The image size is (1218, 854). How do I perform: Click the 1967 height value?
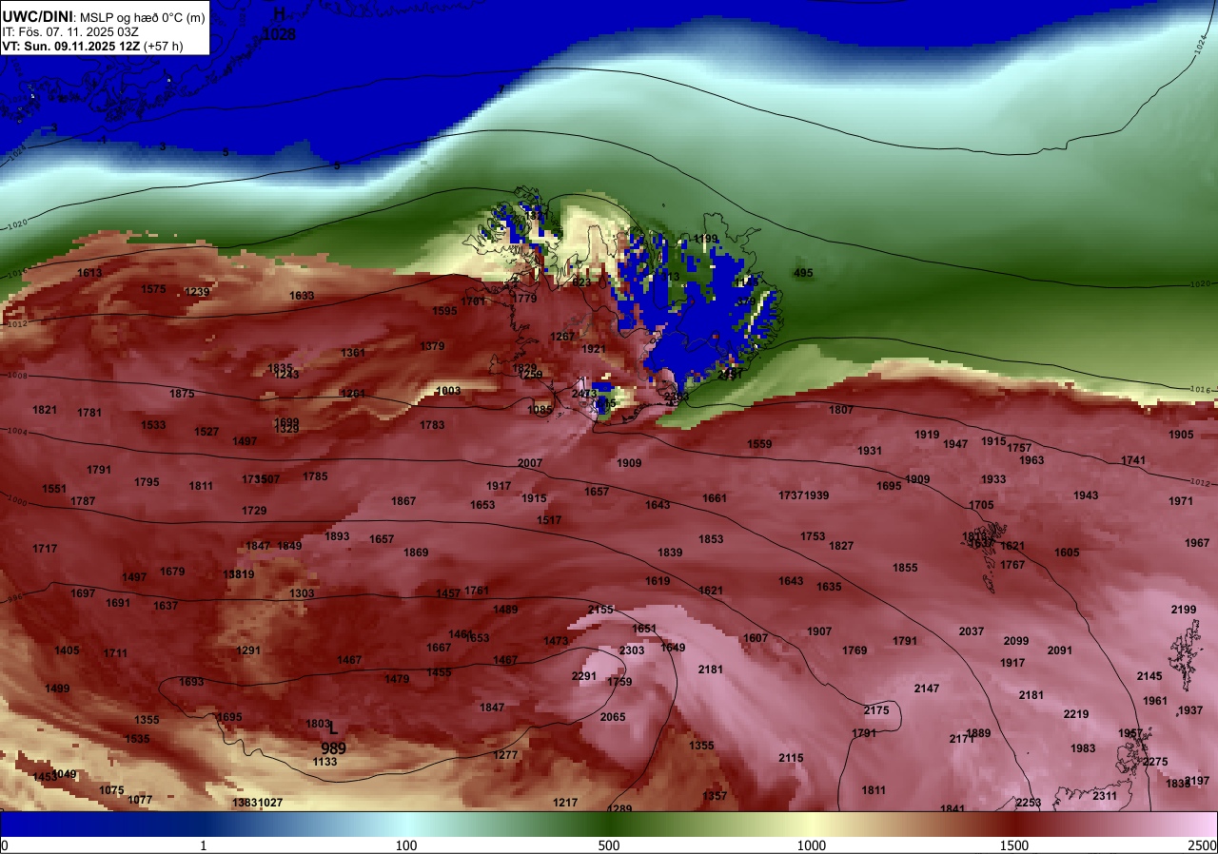[x=1197, y=543]
